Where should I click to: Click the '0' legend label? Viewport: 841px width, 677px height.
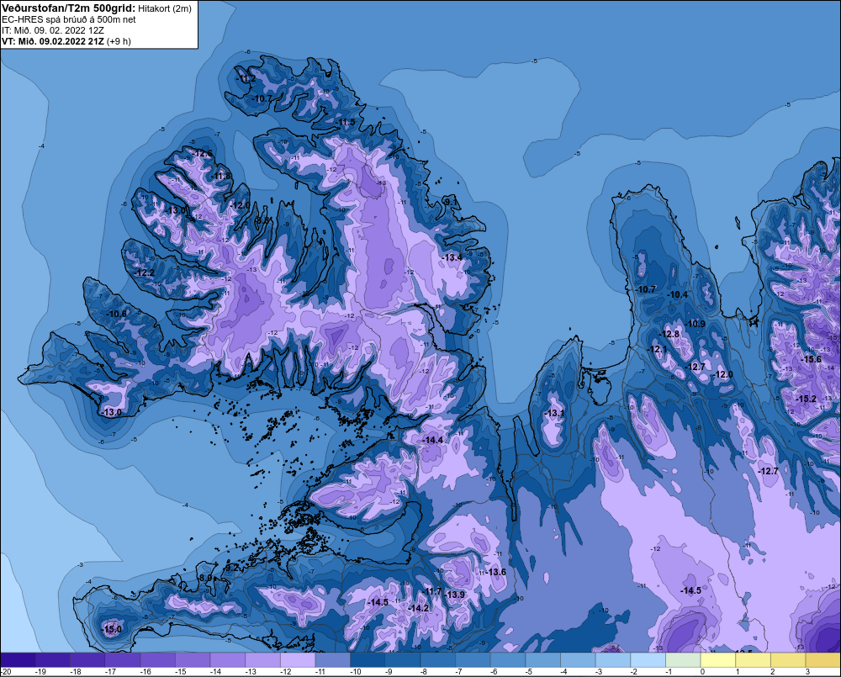(702, 672)
